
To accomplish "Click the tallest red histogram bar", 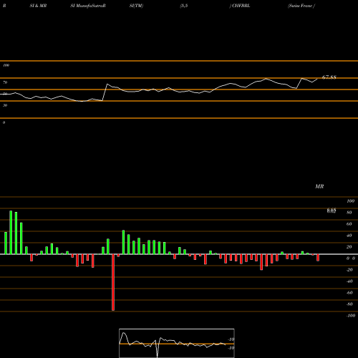I will pos(113,282).
